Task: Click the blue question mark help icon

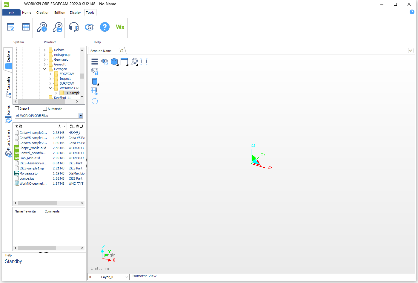Action: point(105,27)
